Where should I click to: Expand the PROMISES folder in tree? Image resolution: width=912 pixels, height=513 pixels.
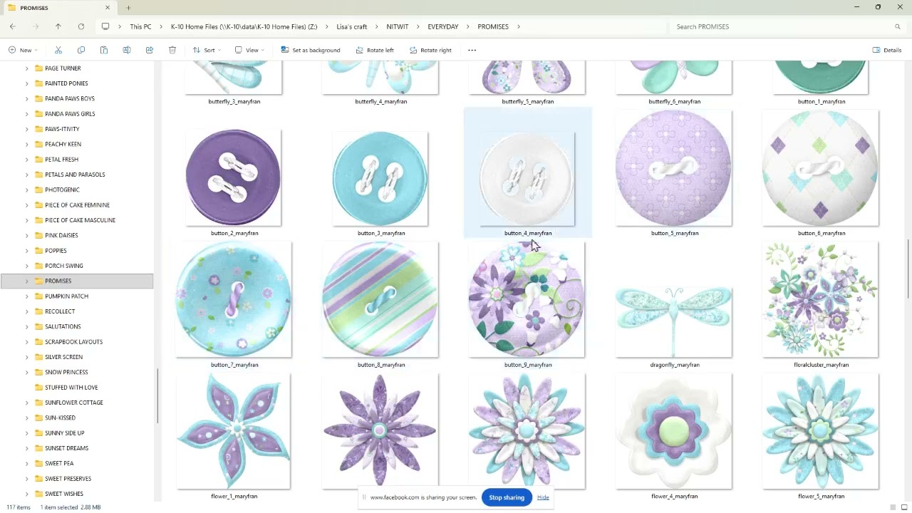point(27,281)
